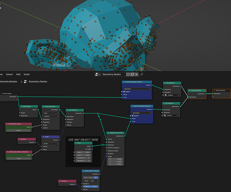Unlink the Geometry Nodes datablock with the X icon

point(136,74)
